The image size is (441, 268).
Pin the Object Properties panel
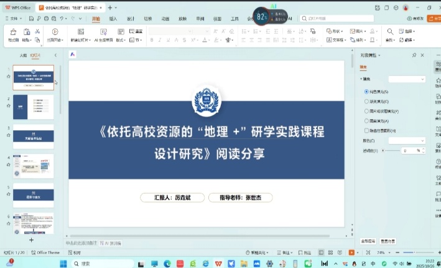pos(414,55)
